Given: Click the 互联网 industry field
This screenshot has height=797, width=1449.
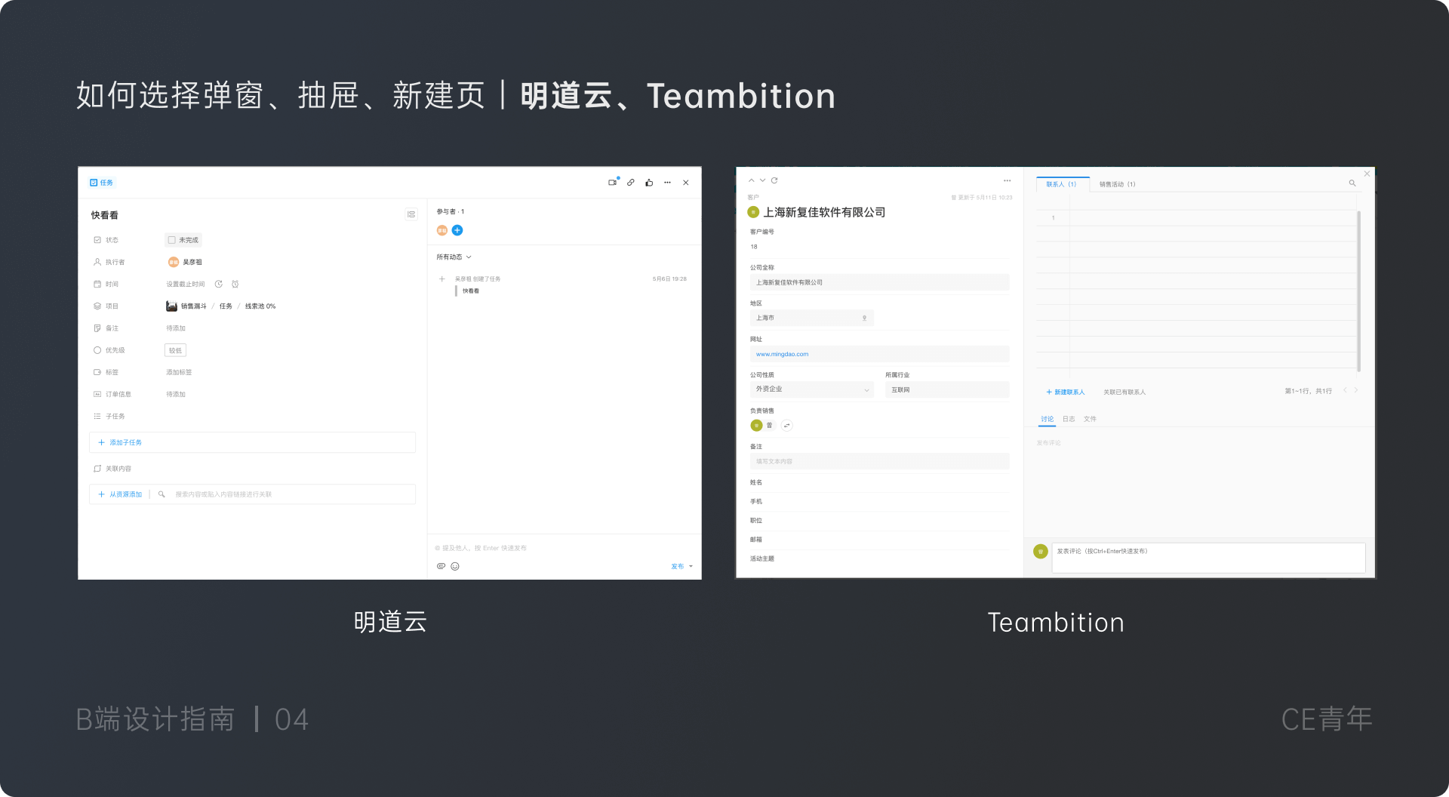Looking at the screenshot, I should 947,389.
